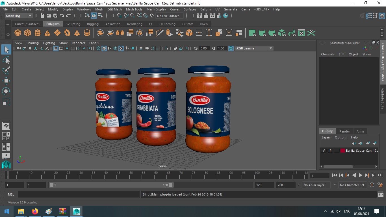The height and width of the screenshot is (217, 386).
Task: Open the viewport Shading menu
Action: pyautogui.click(x=32, y=43)
